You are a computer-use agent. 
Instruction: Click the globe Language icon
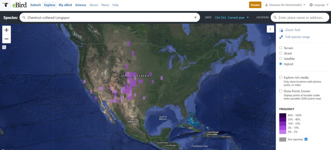pos(311,5)
